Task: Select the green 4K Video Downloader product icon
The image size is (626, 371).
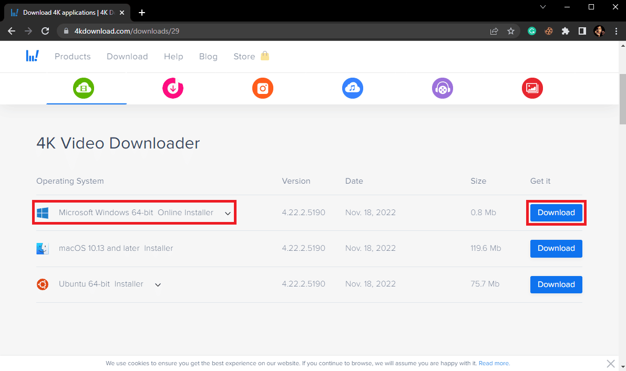Action: 84,88
